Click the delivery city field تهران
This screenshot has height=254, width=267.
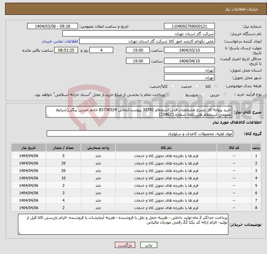pos(189,77)
